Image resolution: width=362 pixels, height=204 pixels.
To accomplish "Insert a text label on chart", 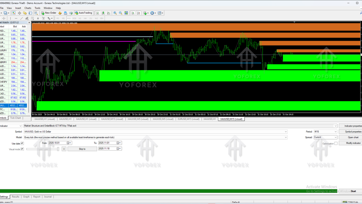I will coord(43,18).
